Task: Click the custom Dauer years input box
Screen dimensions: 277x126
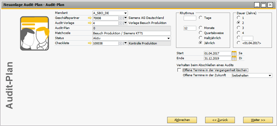Action: (248, 38)
